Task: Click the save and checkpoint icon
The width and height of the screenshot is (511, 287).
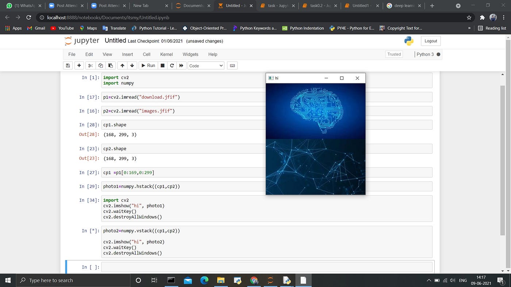Action: (68, 66)
